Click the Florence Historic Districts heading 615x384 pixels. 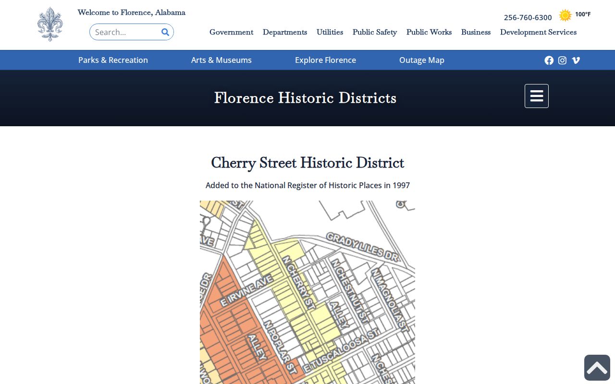pyautogui.click(x=306, y=98)
